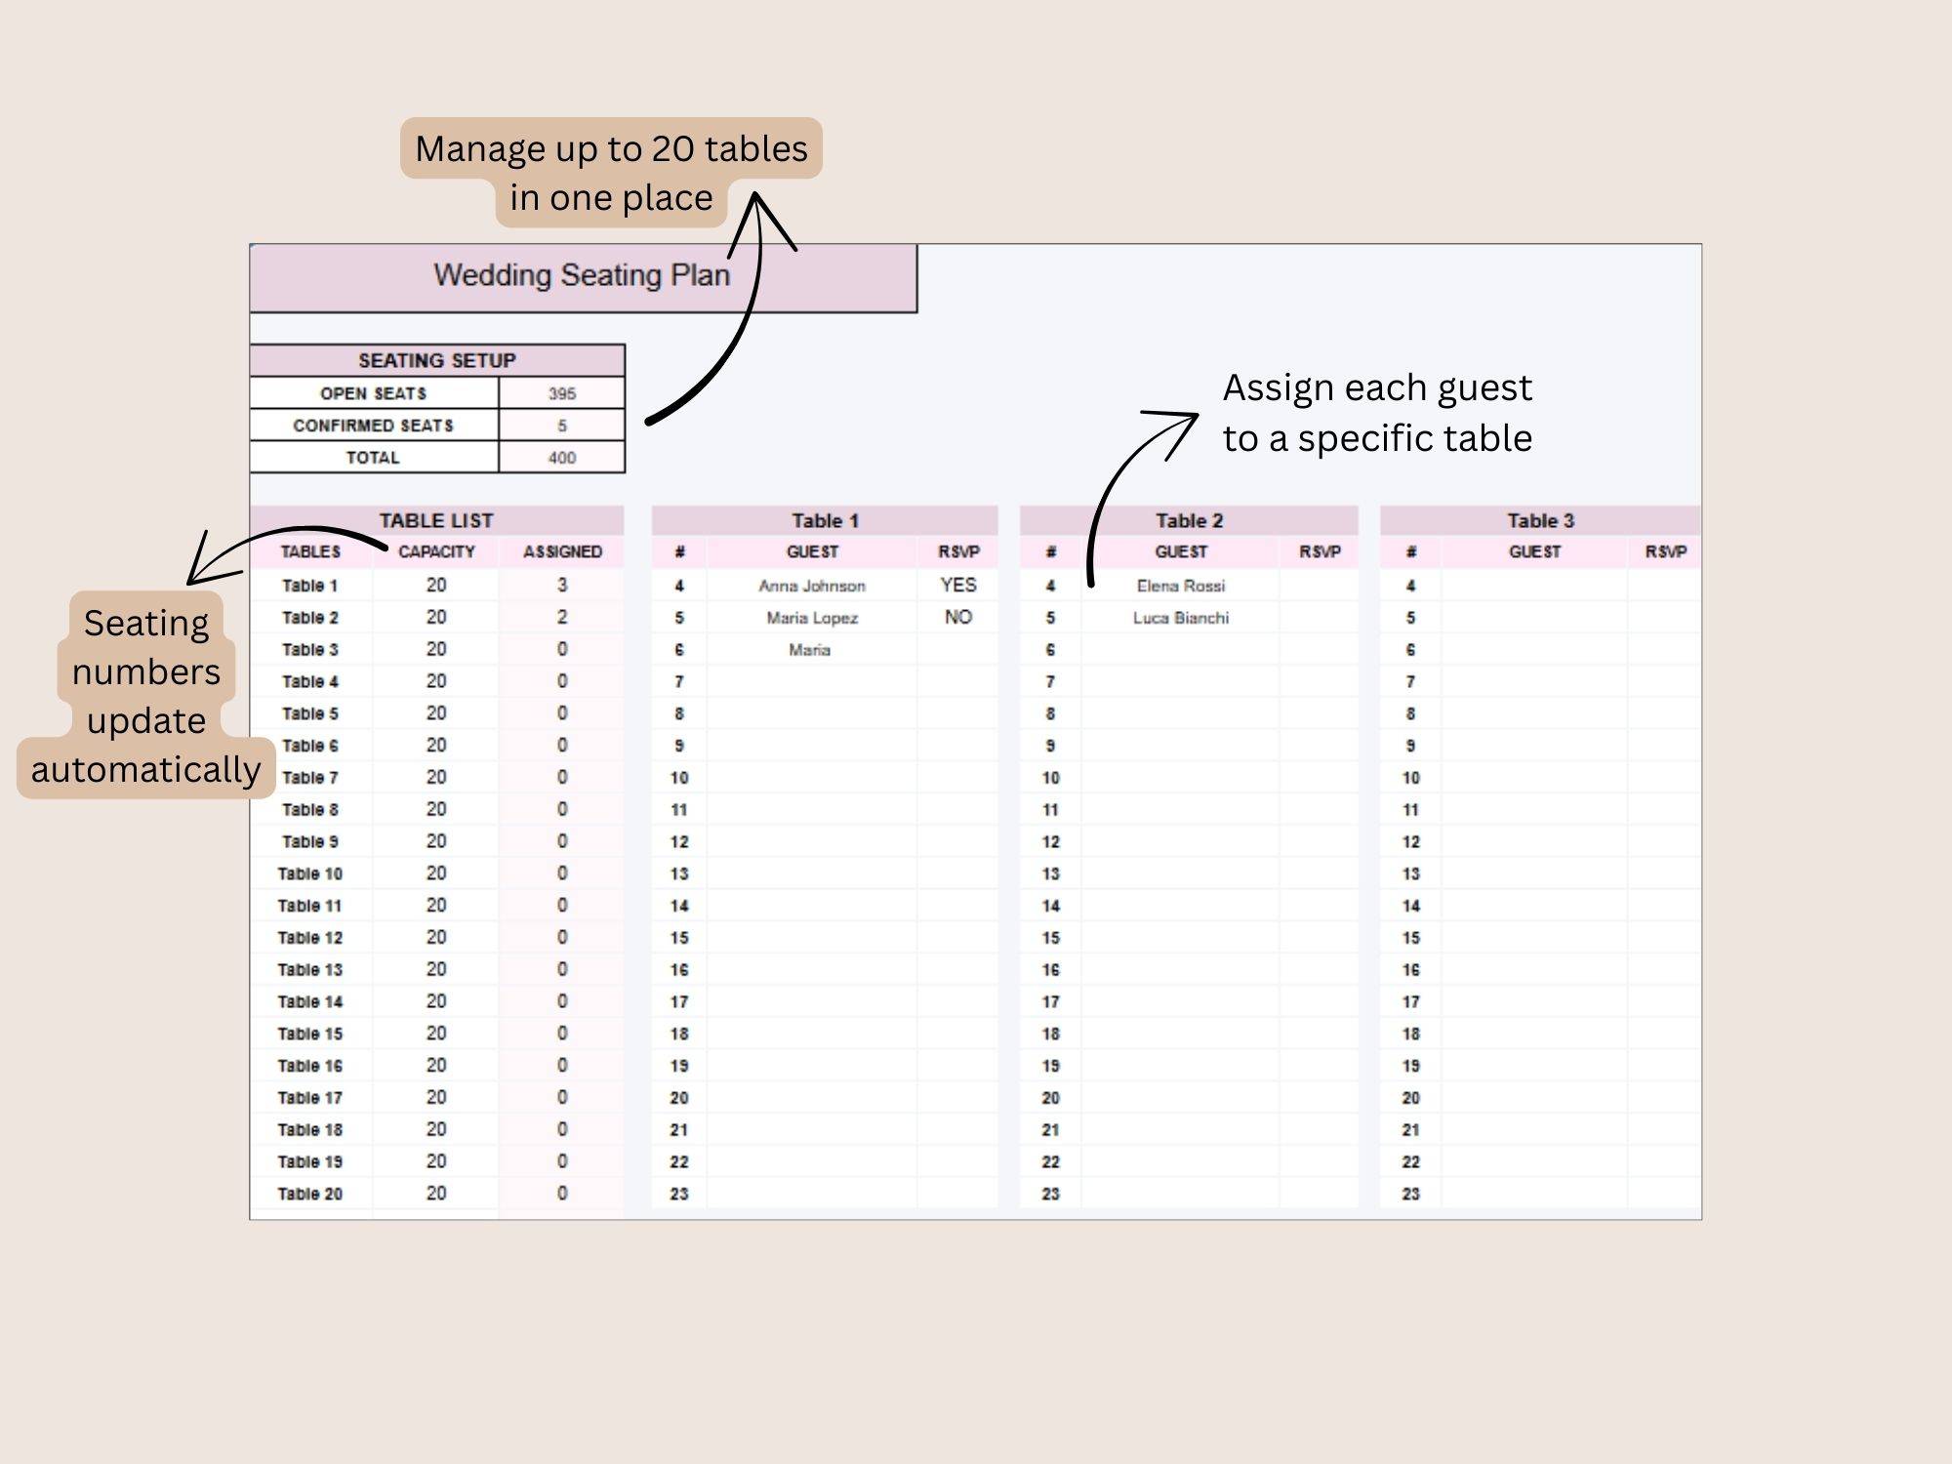The height and width of the screenshot is (1464, 1952).
Task: Select guest Maria Lopez cell
Action: click(x=811, y=618)
